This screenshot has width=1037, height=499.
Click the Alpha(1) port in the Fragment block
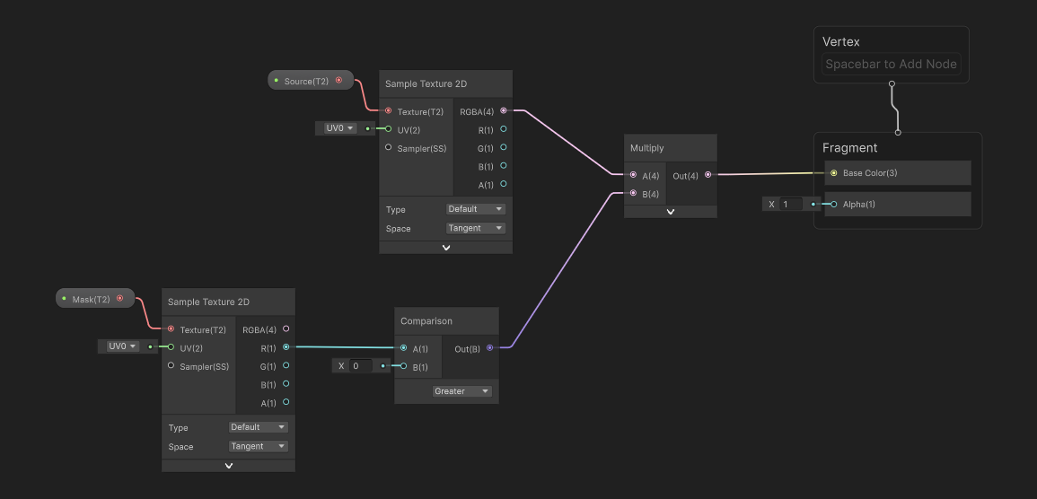[x=834, y=204]
